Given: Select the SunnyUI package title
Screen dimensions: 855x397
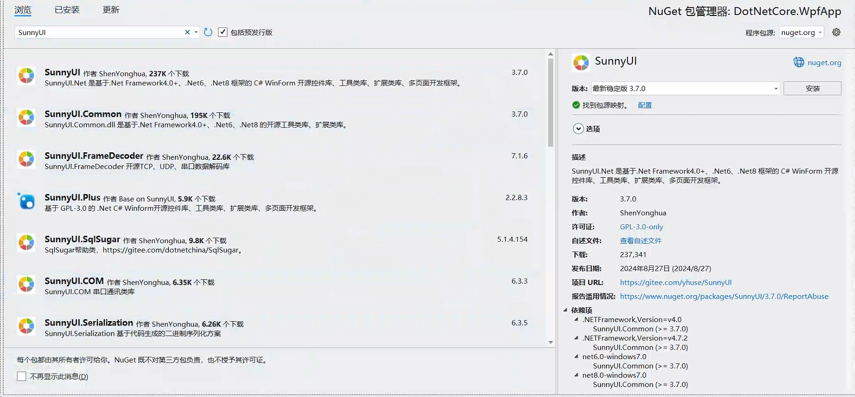Looking at the screenshot, I should (62, 72).
